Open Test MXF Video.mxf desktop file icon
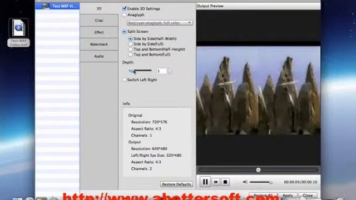Screen dimensions: 356x200 pos(18,28)
